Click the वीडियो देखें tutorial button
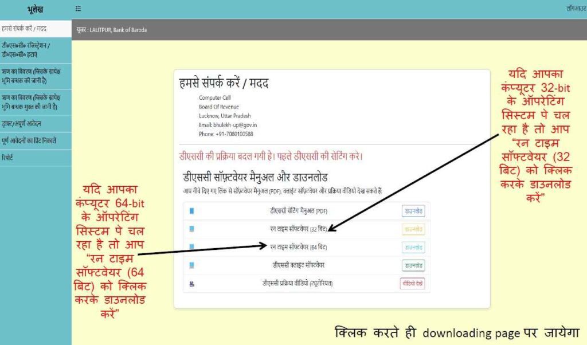The width and height of the screenshot is (587, 345). point(412,283)
